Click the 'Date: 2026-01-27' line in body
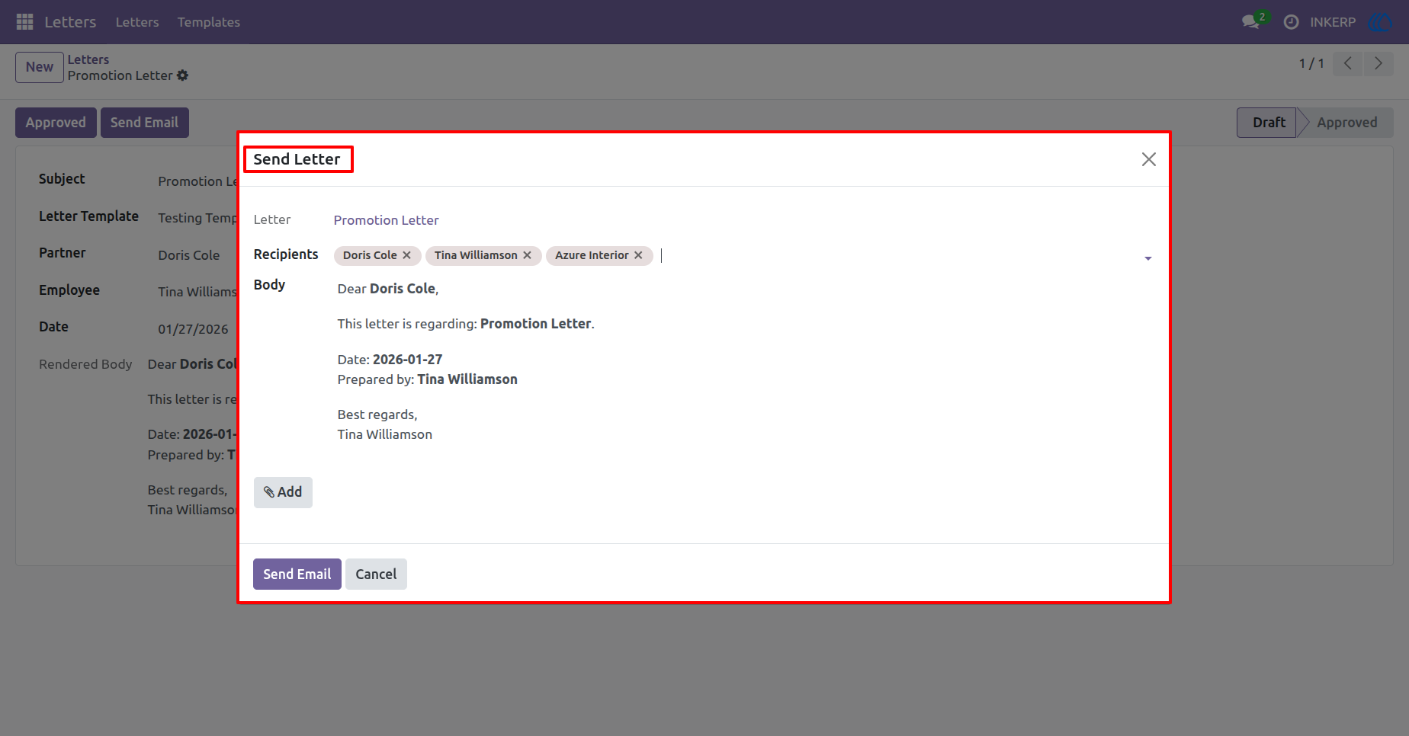This screenshot has width=1409, height=736. (390, 360)
